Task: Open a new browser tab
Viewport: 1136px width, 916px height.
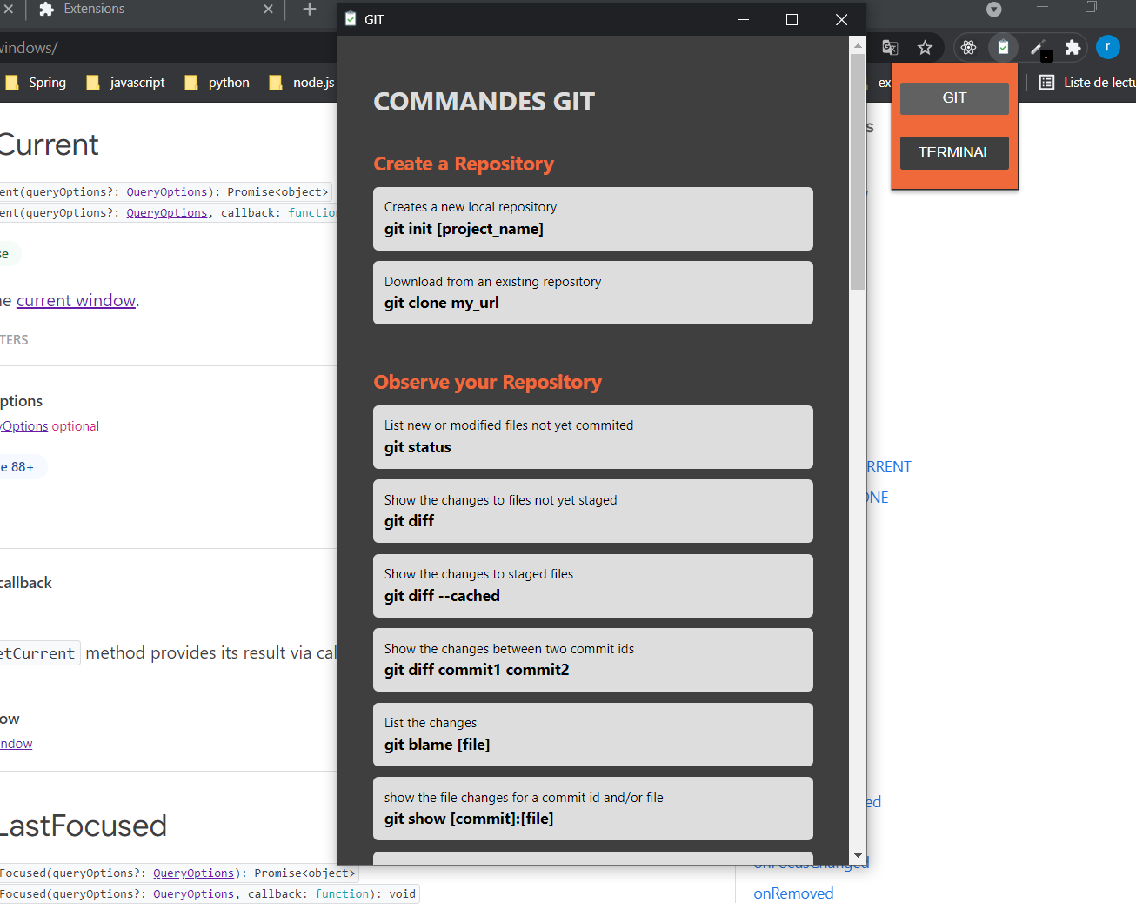Action: (310, 10)
